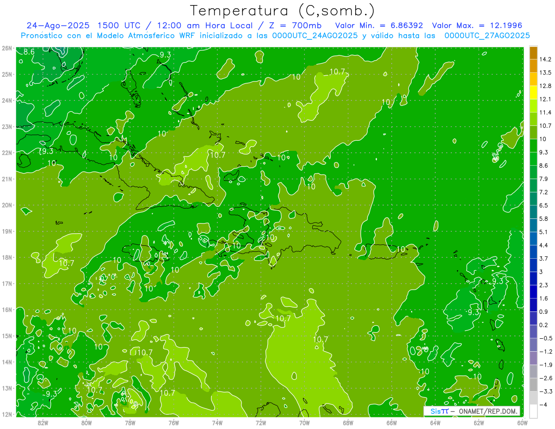This screenshot has width=555, height=429.
Task: Click the 62W longitude axis label
Action: point(479,423)
